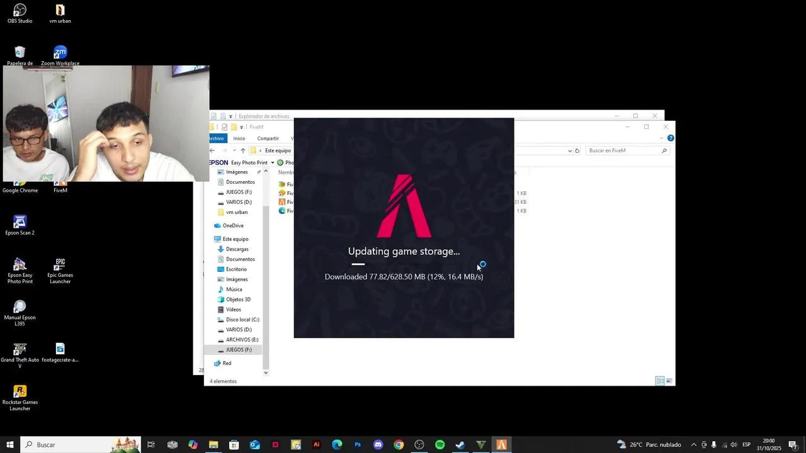This screenshot has height=453, width=806.
Task: Open Google Chrome taskbar icon
Action: pos(399,445)
